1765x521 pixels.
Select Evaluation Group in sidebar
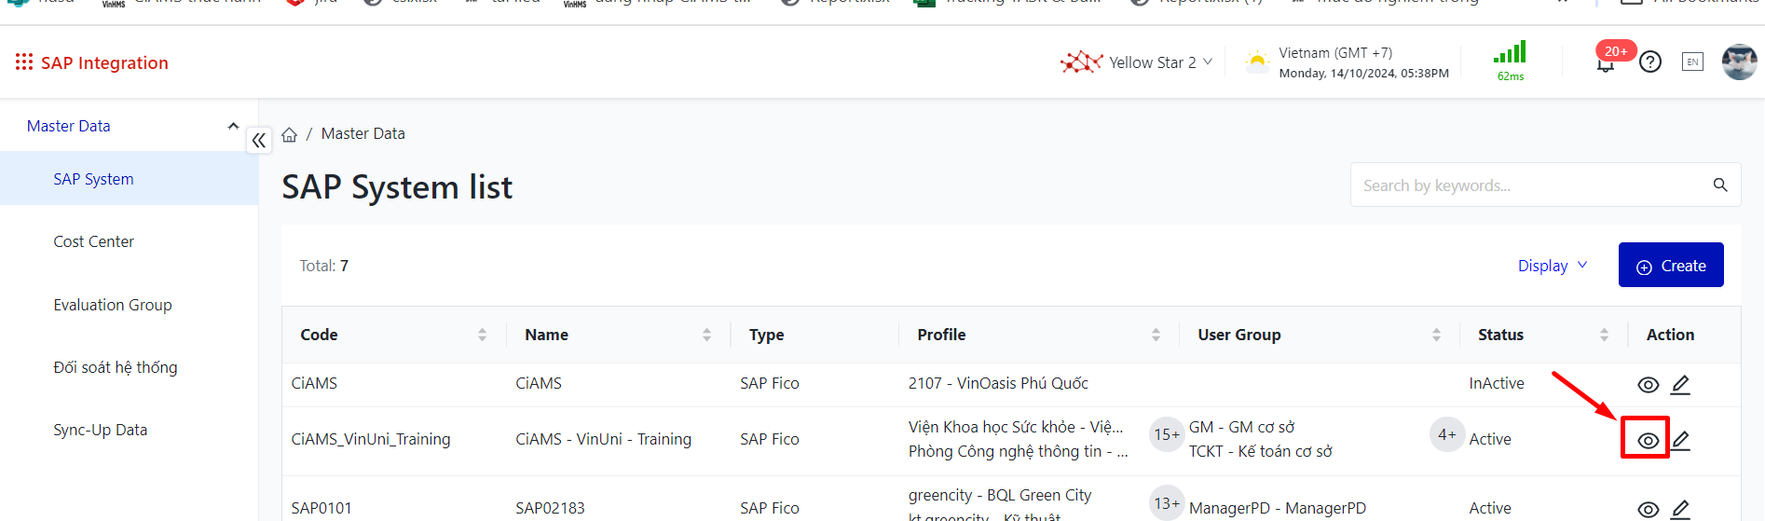113,305
